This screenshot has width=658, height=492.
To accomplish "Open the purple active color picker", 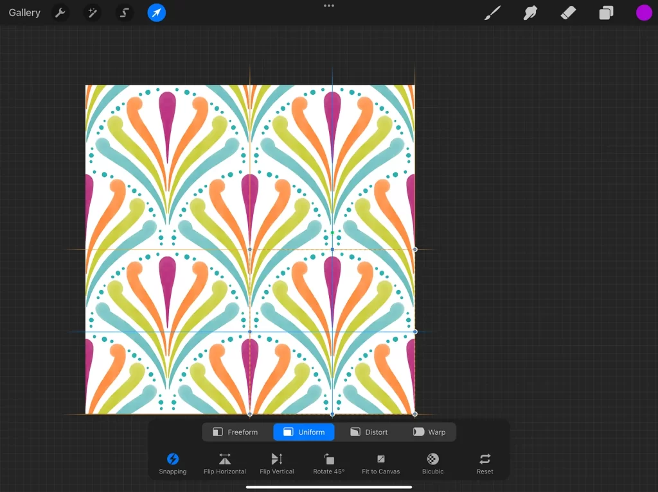I will (x=644, y=13).
